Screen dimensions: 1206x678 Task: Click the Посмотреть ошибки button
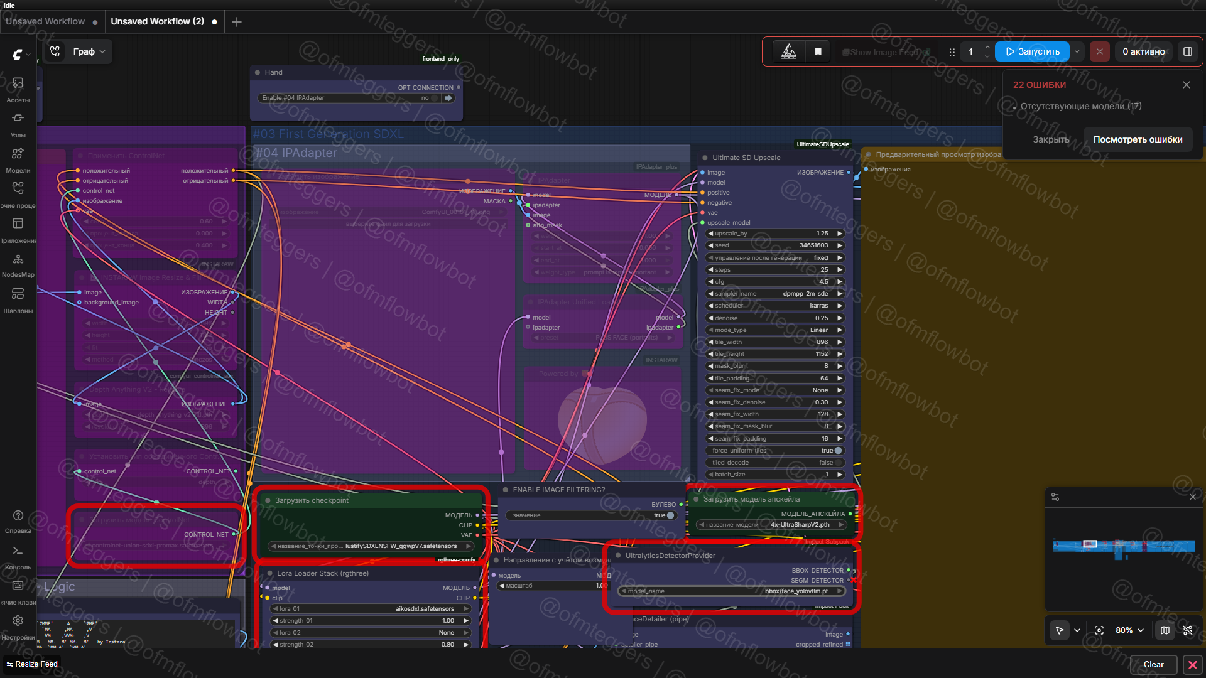click(1138, 139)
